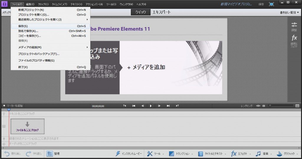
Task: Click the redo やり直し arrow icon
Action: coord(29,154)
